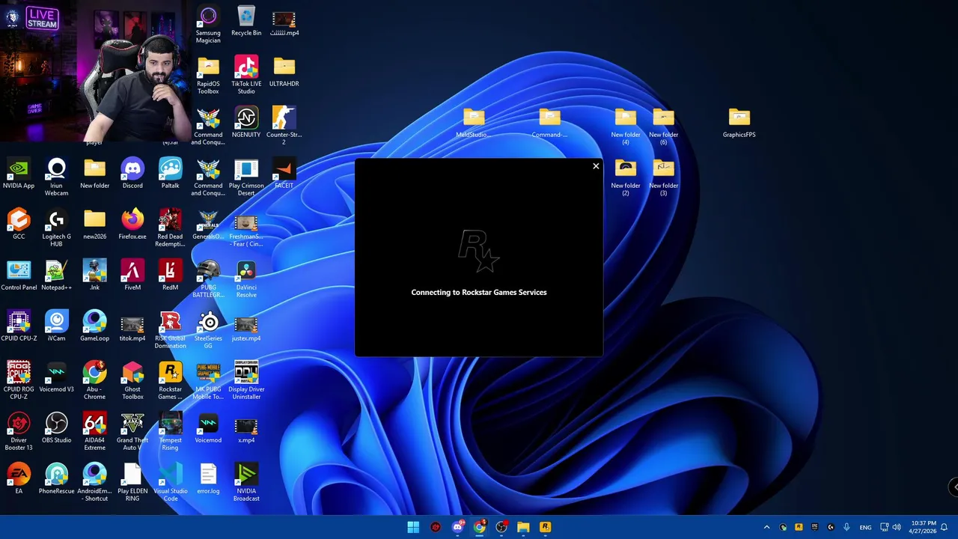Open notification center bell icon
The height and width of the screenshot is (539, 958).
point(945,527)
